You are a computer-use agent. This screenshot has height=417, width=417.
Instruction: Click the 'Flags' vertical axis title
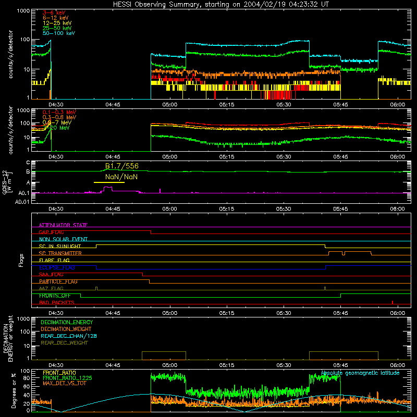click(x=21, y=260)
